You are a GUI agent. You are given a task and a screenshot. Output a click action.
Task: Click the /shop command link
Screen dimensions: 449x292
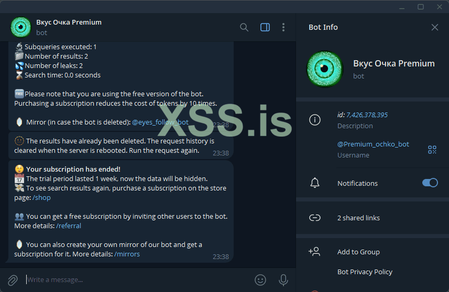41,198
